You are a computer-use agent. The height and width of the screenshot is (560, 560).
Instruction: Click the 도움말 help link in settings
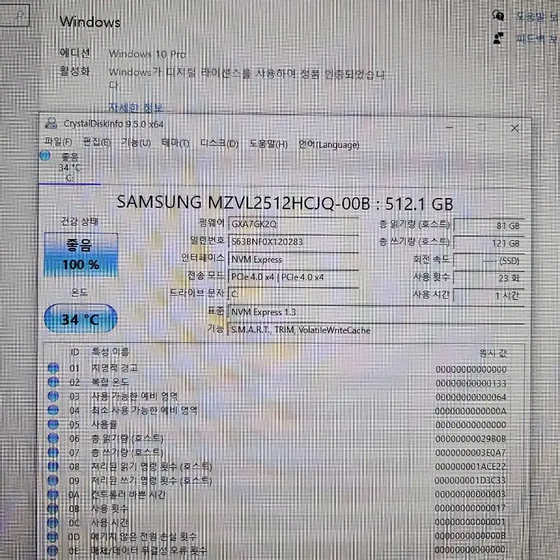(x=537, y=16)
